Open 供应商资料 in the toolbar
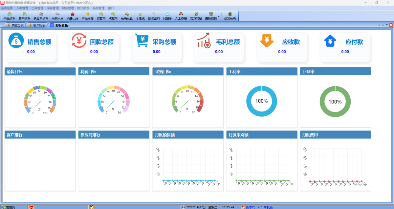 (x=41, y=16)
